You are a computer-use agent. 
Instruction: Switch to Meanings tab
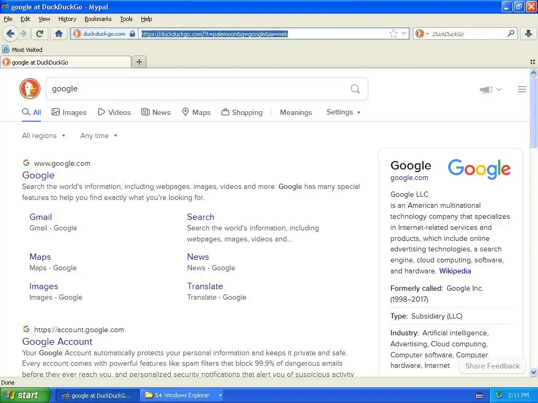coord(296,112)
